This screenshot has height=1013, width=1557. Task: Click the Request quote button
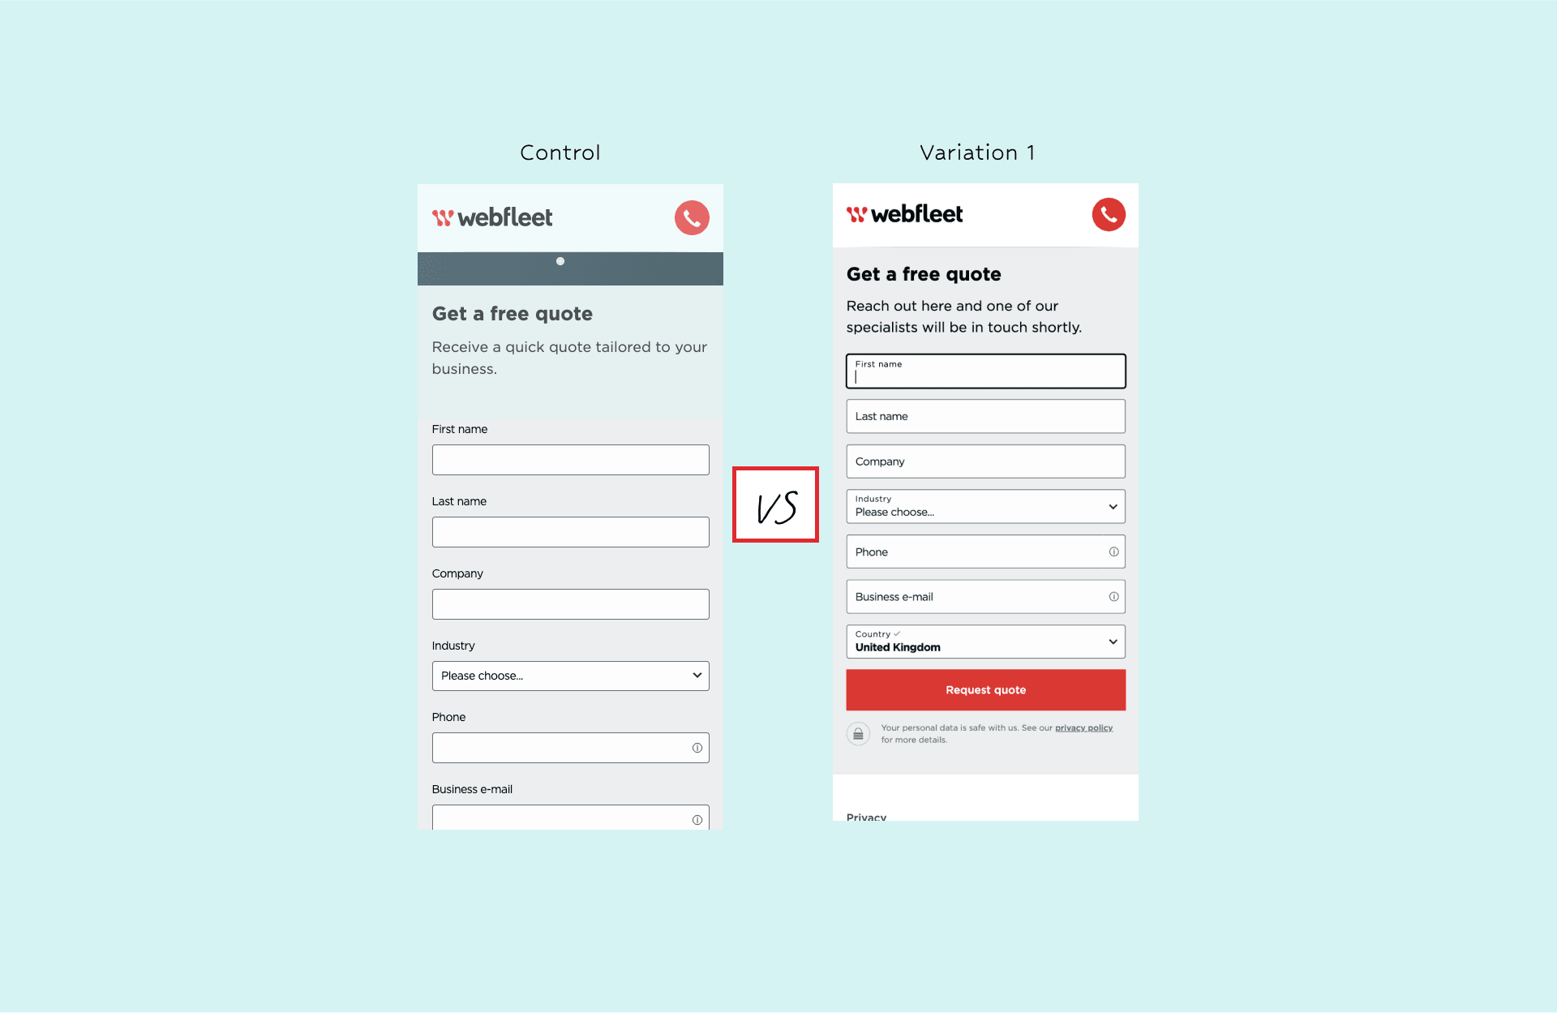(x=984, y=689)
